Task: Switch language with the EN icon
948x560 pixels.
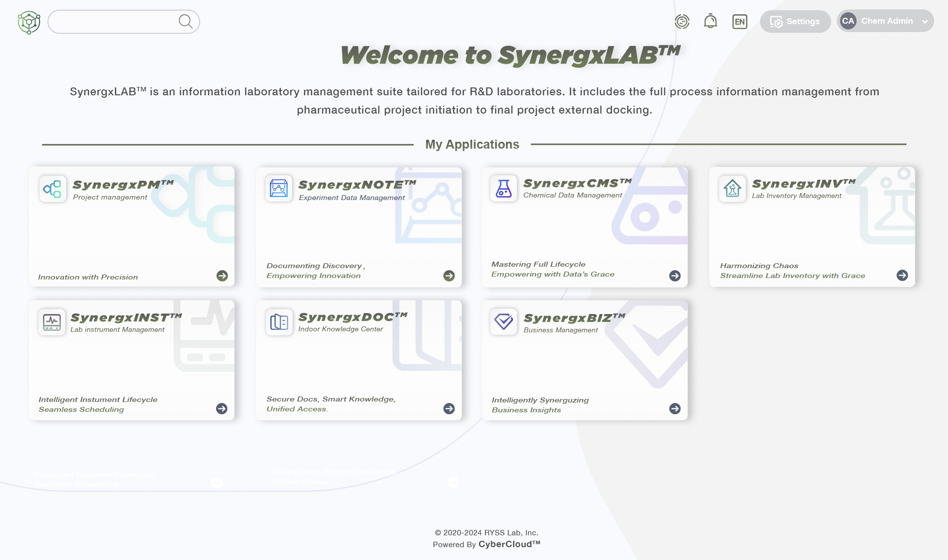Action: 740,21
